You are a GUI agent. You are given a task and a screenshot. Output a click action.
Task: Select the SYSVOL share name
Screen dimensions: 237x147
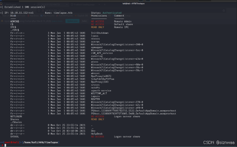pos(15,136)
